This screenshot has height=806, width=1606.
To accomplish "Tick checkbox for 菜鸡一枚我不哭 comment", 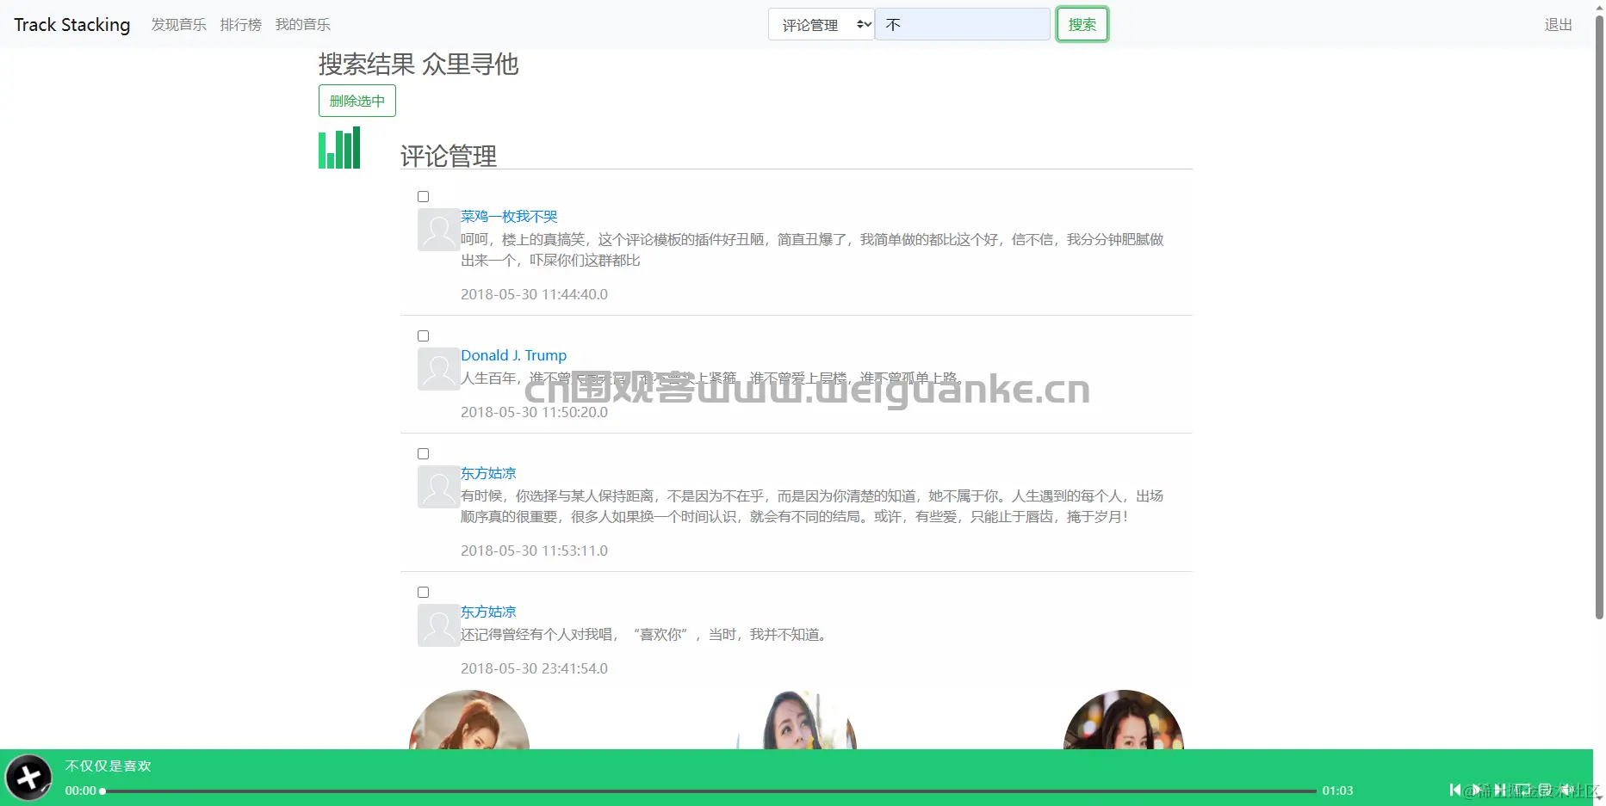I will coord(423,197).
